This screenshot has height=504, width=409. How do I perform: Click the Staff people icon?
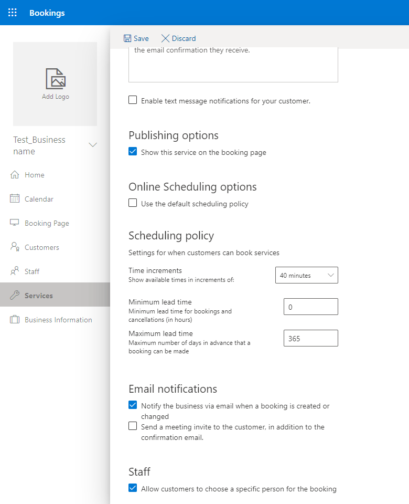click(15, 271)
